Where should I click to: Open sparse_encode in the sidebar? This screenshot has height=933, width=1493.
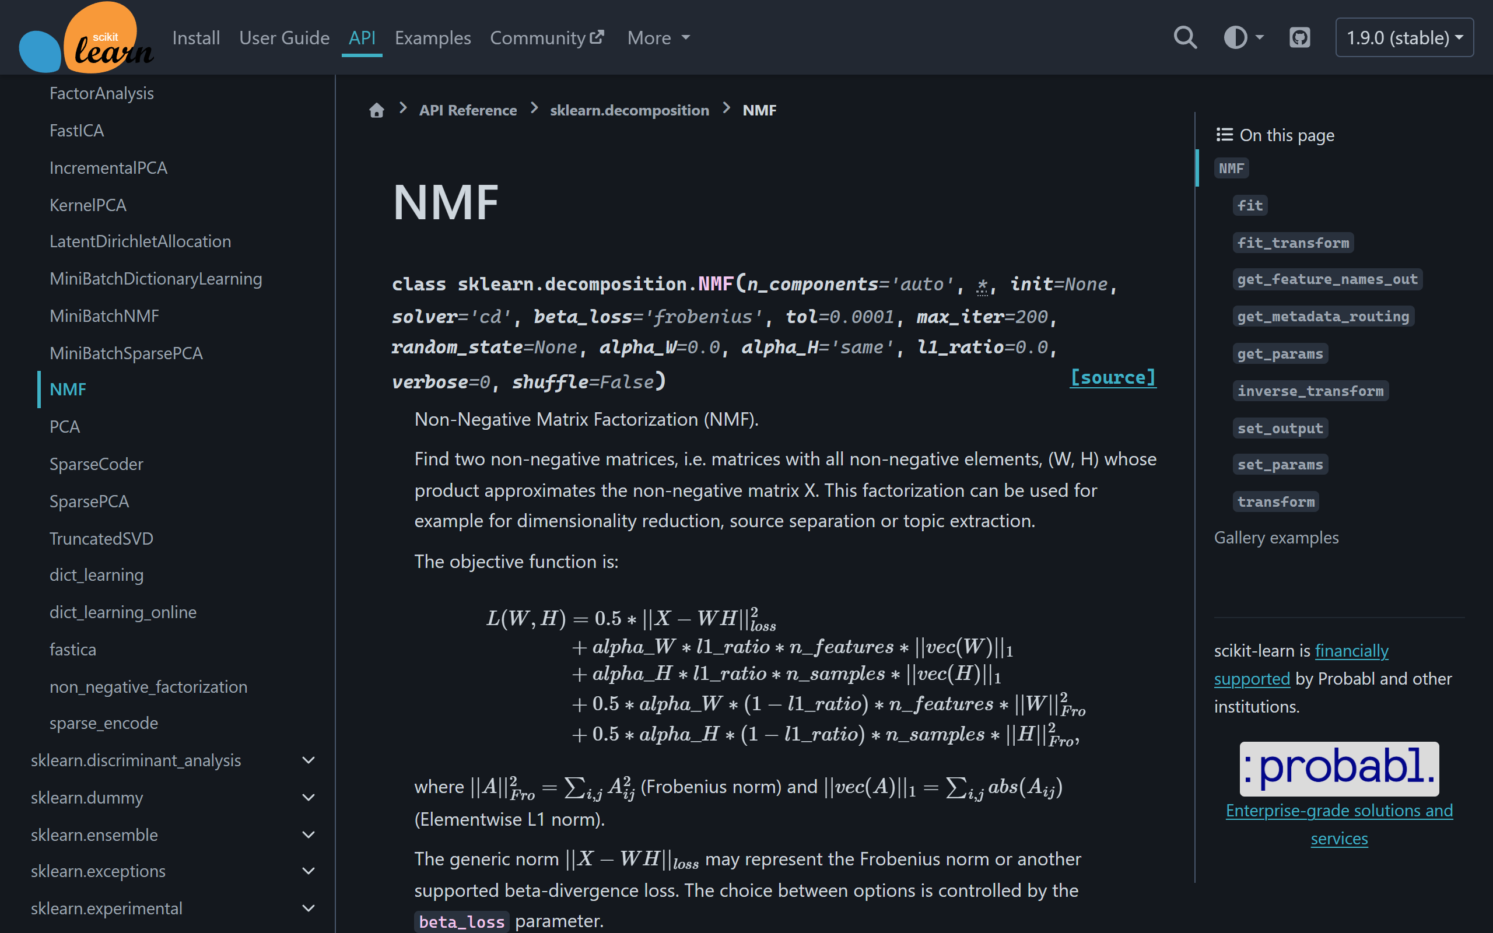click(104, 723)
